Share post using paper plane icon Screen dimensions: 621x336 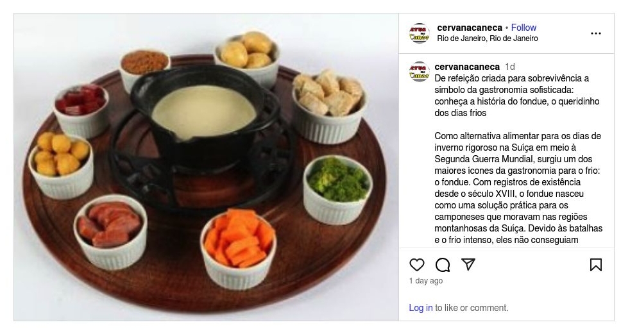pyautogui.click(x=468, y=264)
